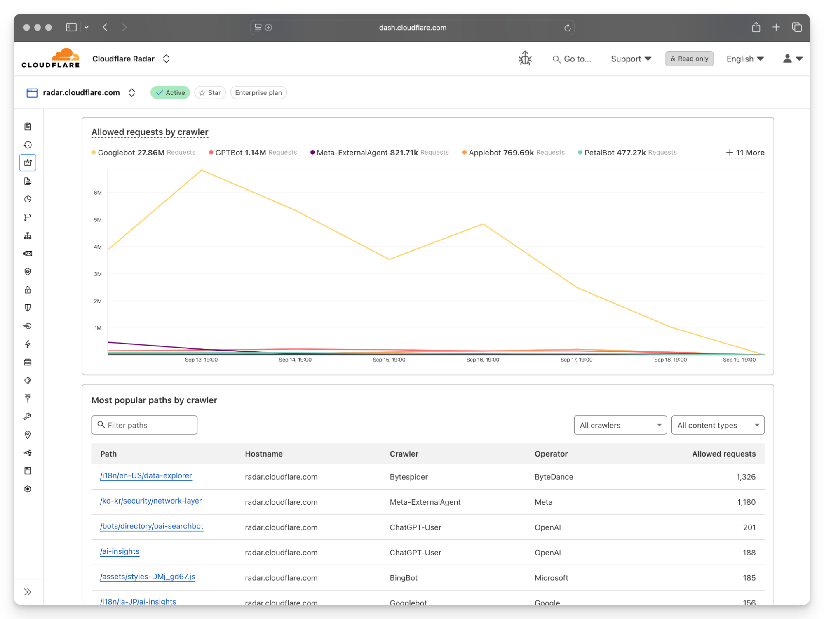Image resolution: width=824 pixels, height=619 pixels.
Task: Click the lightning bolt Speed icon
Action: [x=28, y=344]
